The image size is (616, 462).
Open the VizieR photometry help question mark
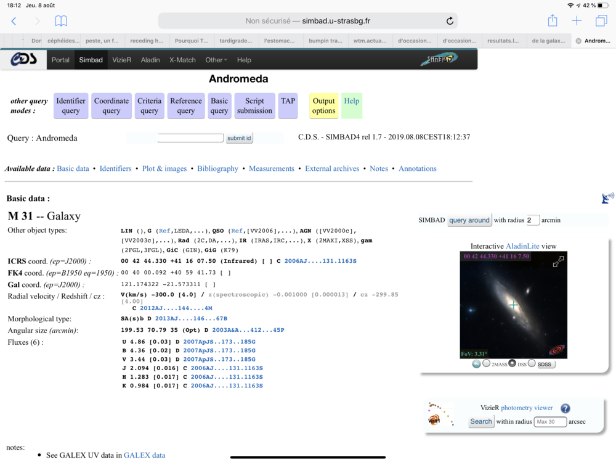tap(565, 408)
